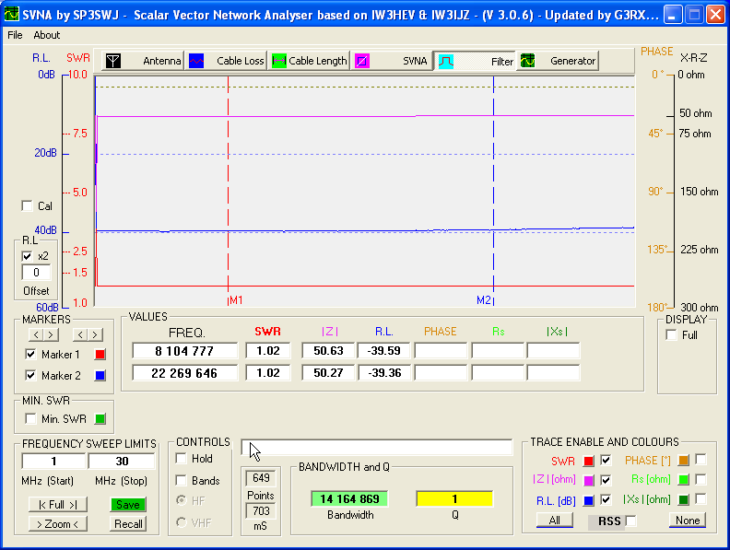Click the Zoom sweep button
Viewport: 730px width, 550px height.
(x=57, y=524)
